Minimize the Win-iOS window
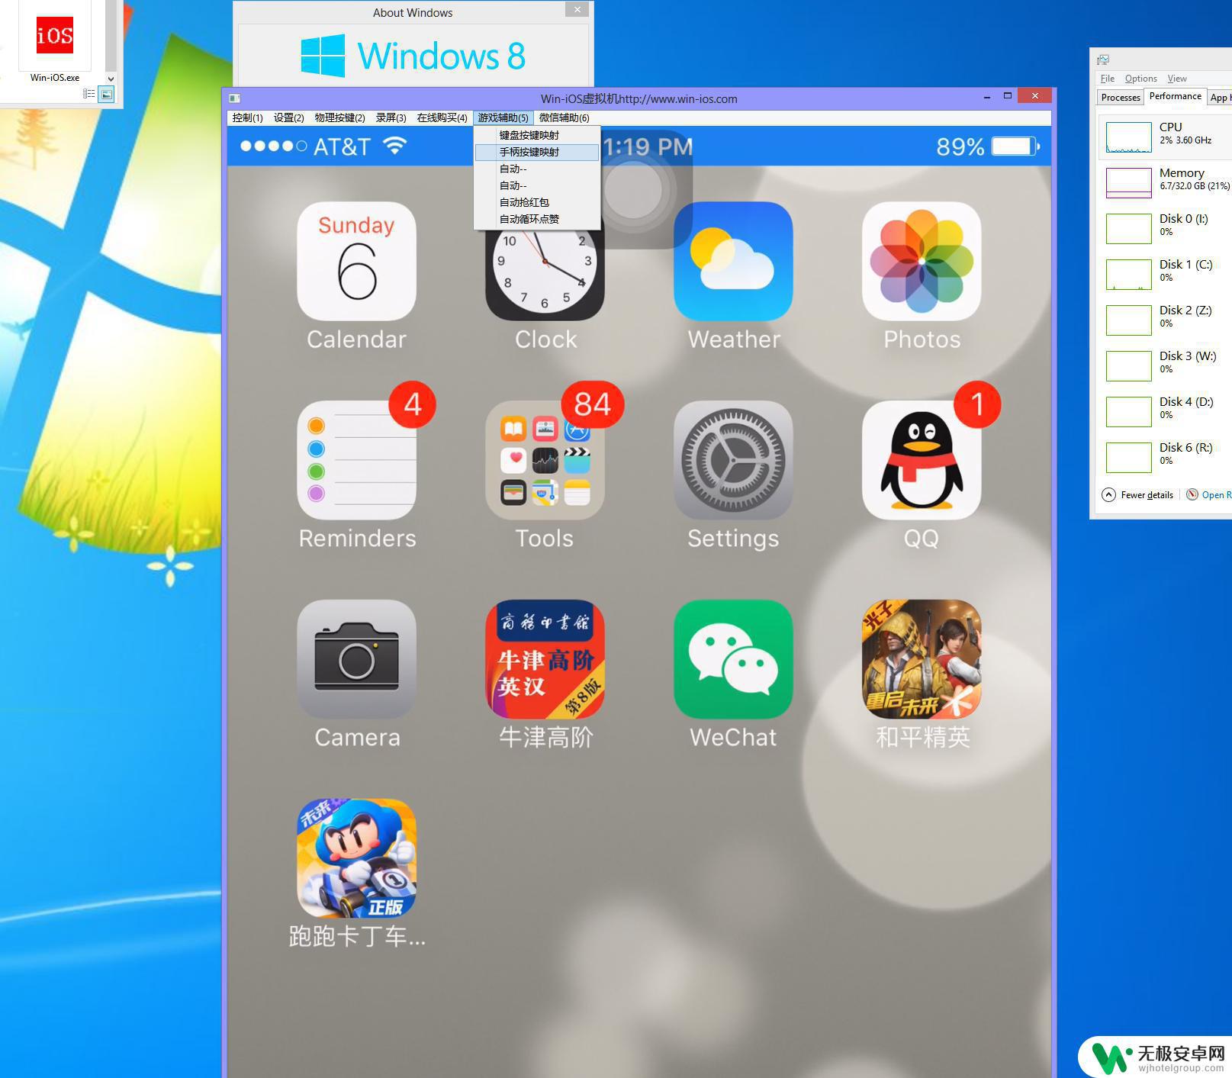Viewport: 1232px width, 1078px height. pos(987,96)
